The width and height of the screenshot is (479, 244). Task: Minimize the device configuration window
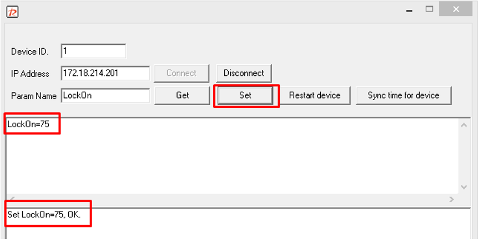pos(409,9)
